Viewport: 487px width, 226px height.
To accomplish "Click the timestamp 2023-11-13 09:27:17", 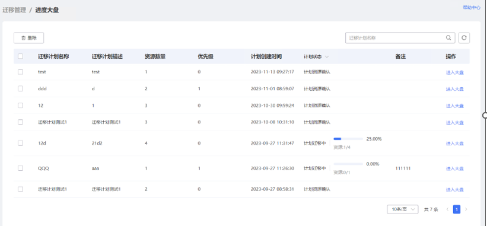I will [272, 72].
